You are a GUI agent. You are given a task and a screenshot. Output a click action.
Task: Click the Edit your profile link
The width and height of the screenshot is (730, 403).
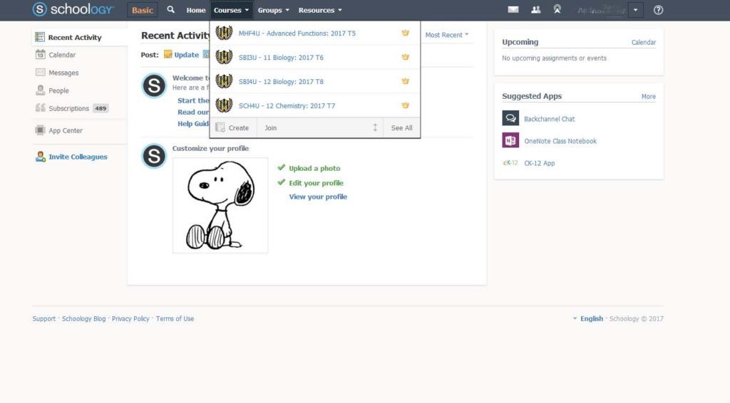point(316,183)
